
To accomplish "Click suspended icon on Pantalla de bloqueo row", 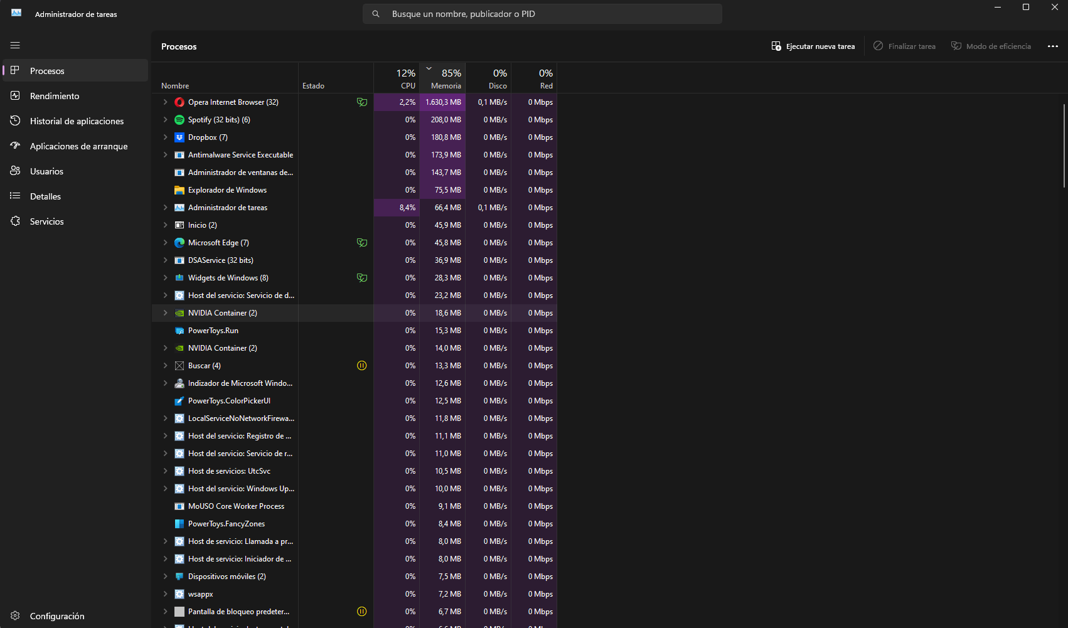I will [362, 612].
